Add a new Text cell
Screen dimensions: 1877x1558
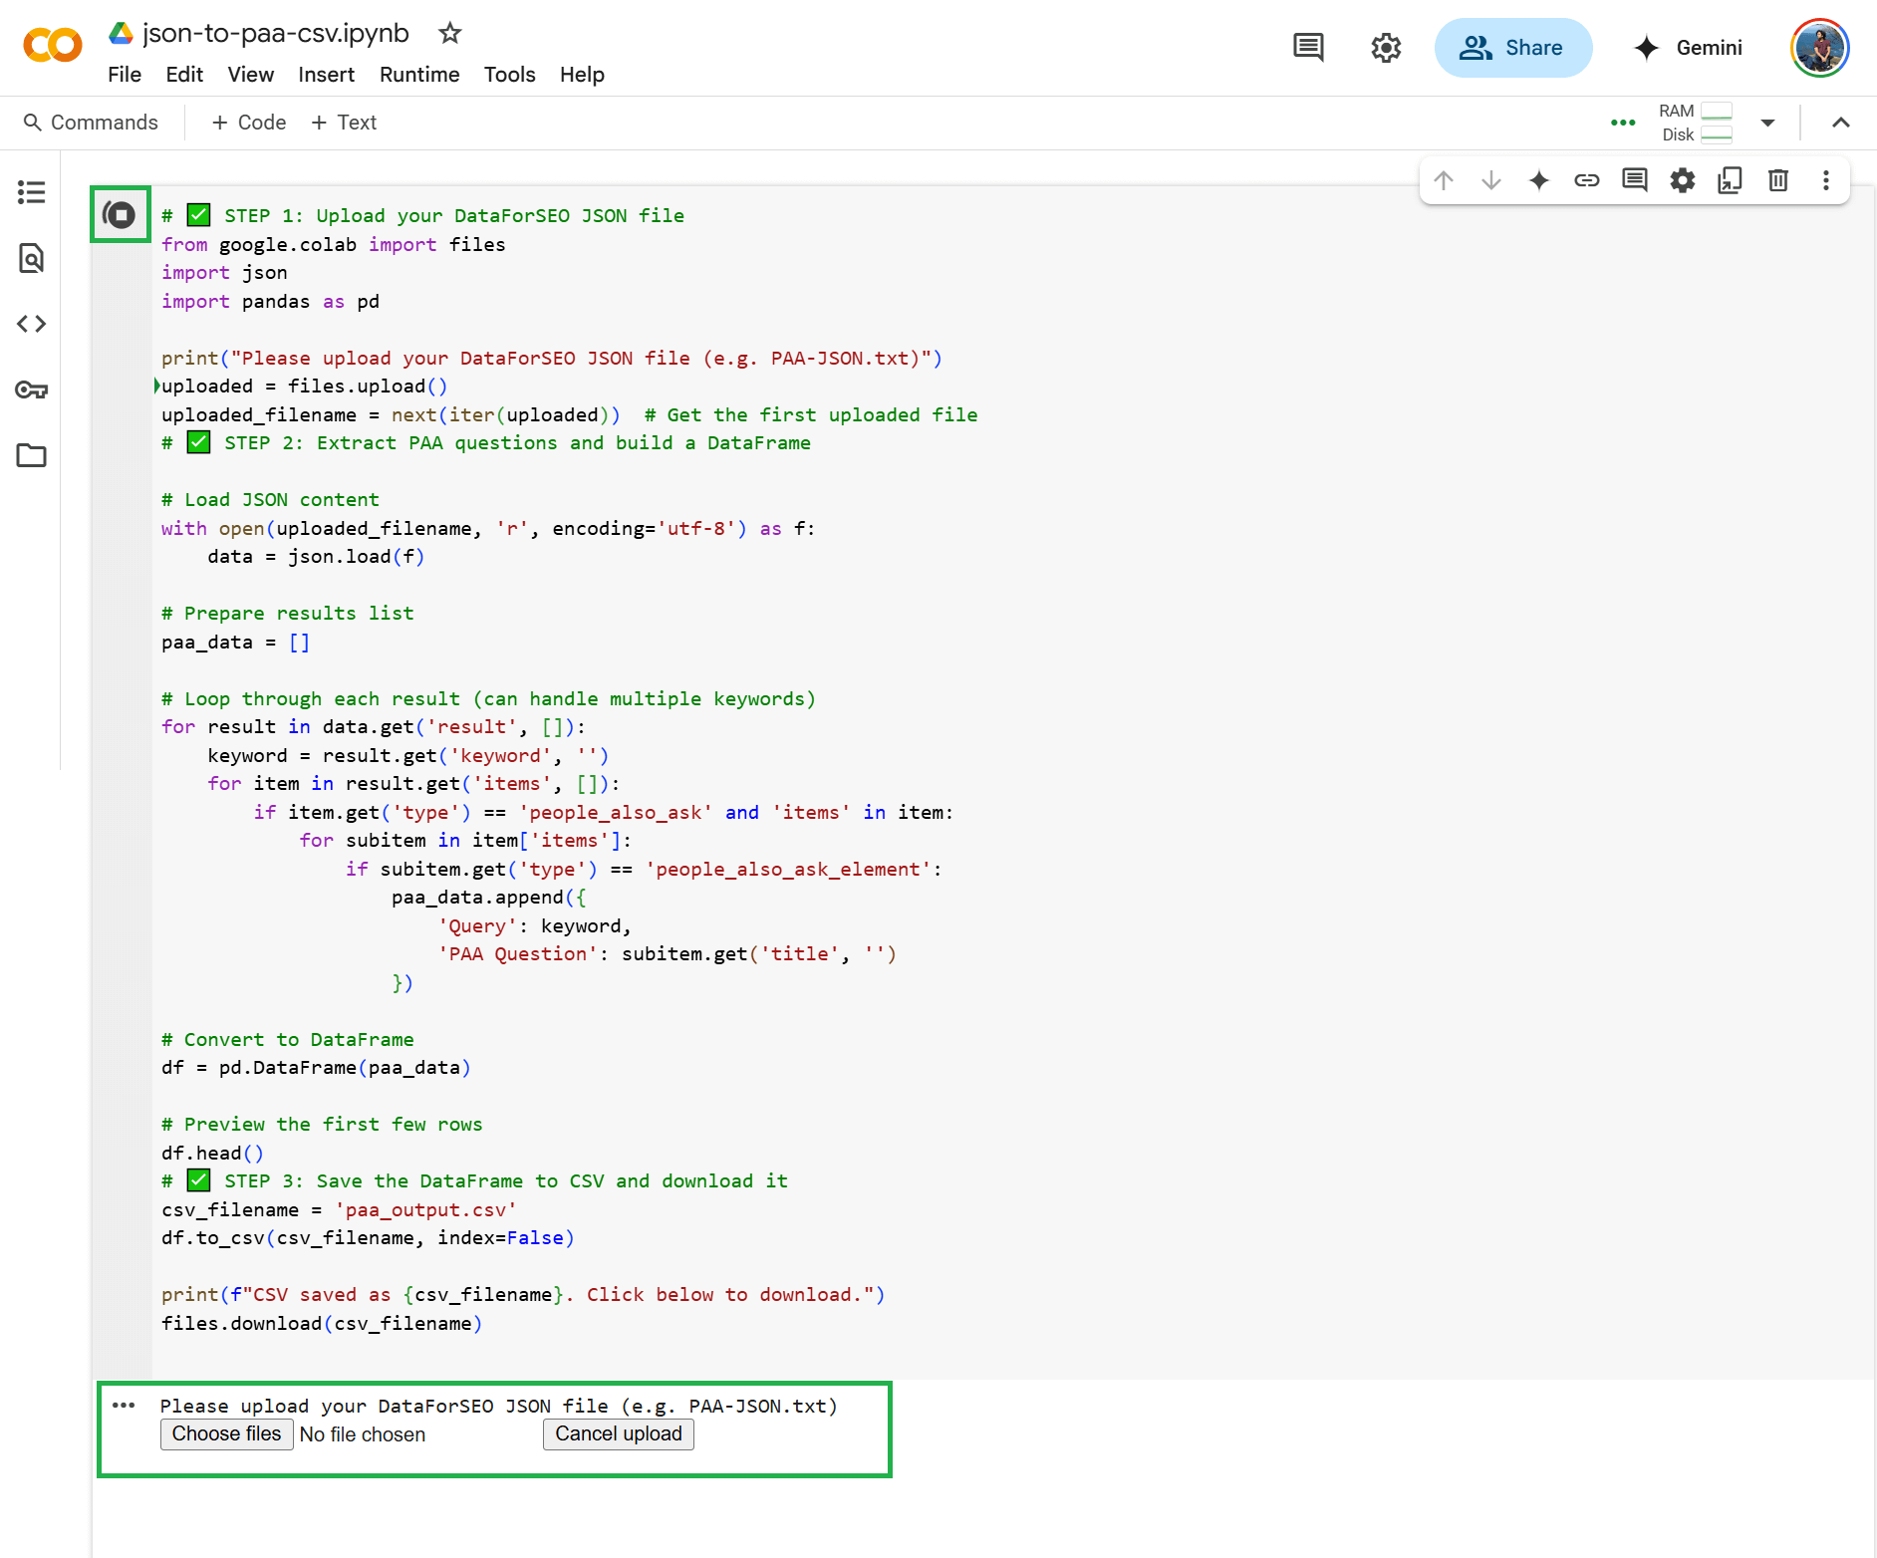pos(344,123)
